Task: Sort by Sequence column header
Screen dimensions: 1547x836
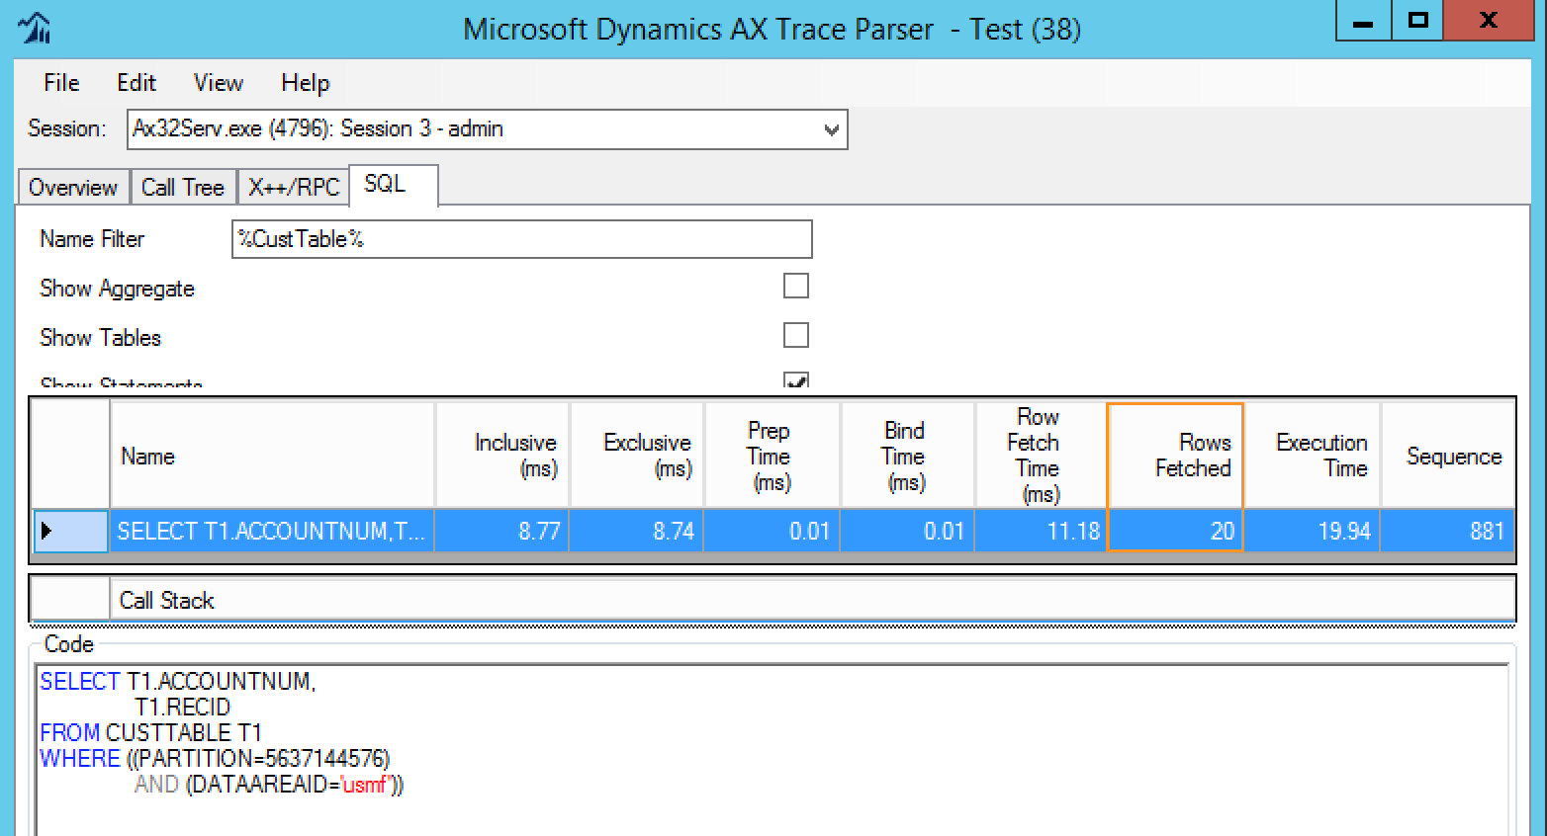Action: pyautogui.click(x=1448, y=456)
